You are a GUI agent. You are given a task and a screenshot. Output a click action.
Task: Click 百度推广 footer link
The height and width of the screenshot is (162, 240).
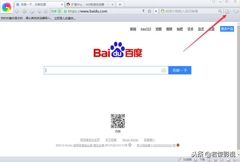[150, 140]
